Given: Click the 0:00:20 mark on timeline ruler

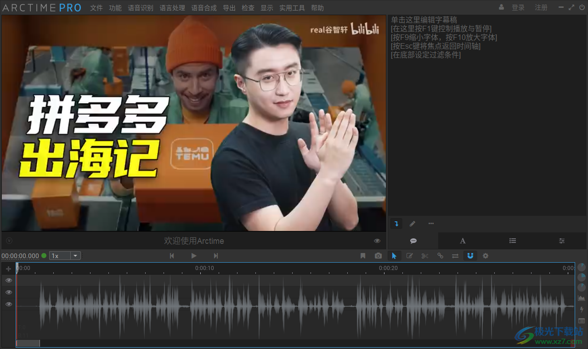Looking at the screenshot, I should tap(388, 268).
